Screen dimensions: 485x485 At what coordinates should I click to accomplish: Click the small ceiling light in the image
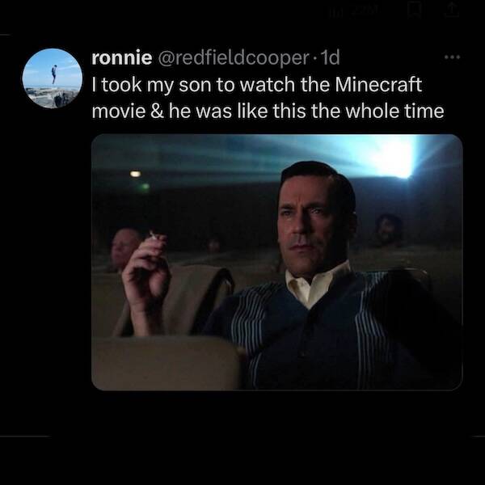pyautogui.click(x=135, y=174)
